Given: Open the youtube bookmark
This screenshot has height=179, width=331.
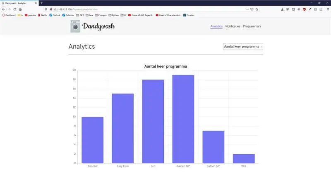Looking at the screenshot, I should pyautogui.click(x=30, y=15).
